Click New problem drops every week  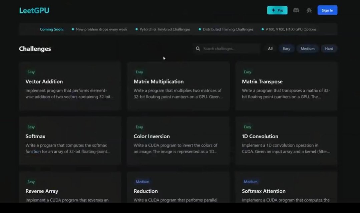coord(101,29)
